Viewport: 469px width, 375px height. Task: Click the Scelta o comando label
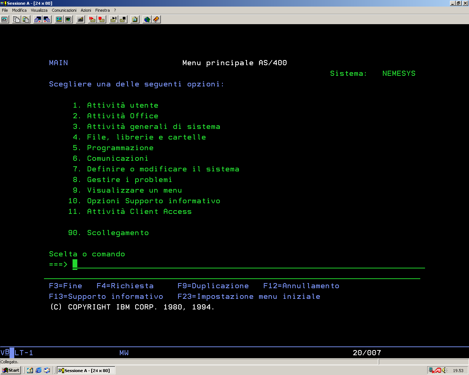[x=87, y=254]
